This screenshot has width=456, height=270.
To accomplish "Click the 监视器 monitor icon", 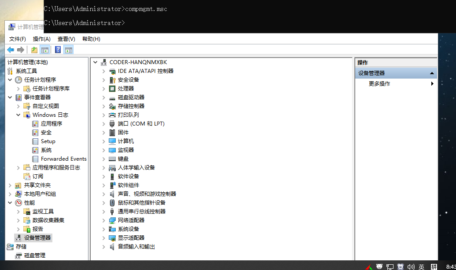I will pos(112,150).
